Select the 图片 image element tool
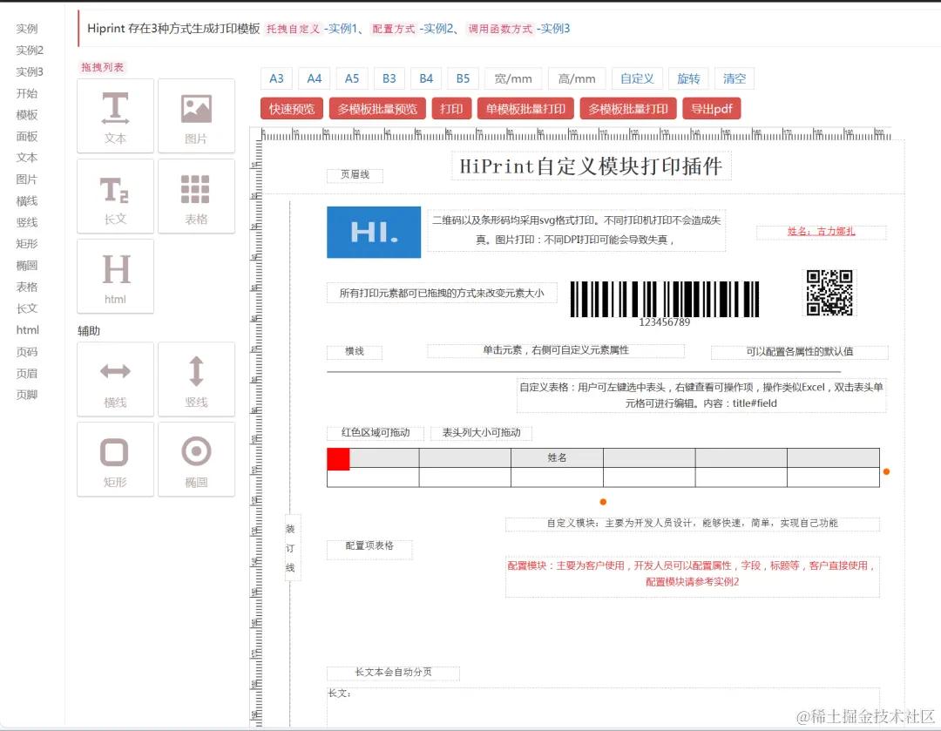941x731 pixels. point(195,116)
